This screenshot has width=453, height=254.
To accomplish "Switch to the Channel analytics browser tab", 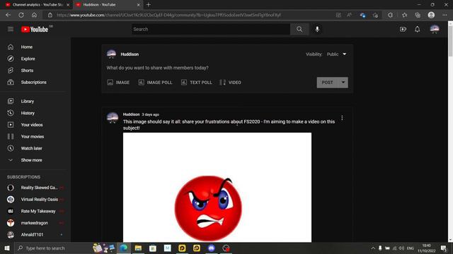I will 38,5.
